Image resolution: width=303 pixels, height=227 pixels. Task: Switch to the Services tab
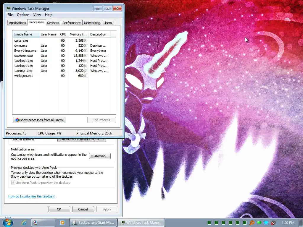coord(53,23)
